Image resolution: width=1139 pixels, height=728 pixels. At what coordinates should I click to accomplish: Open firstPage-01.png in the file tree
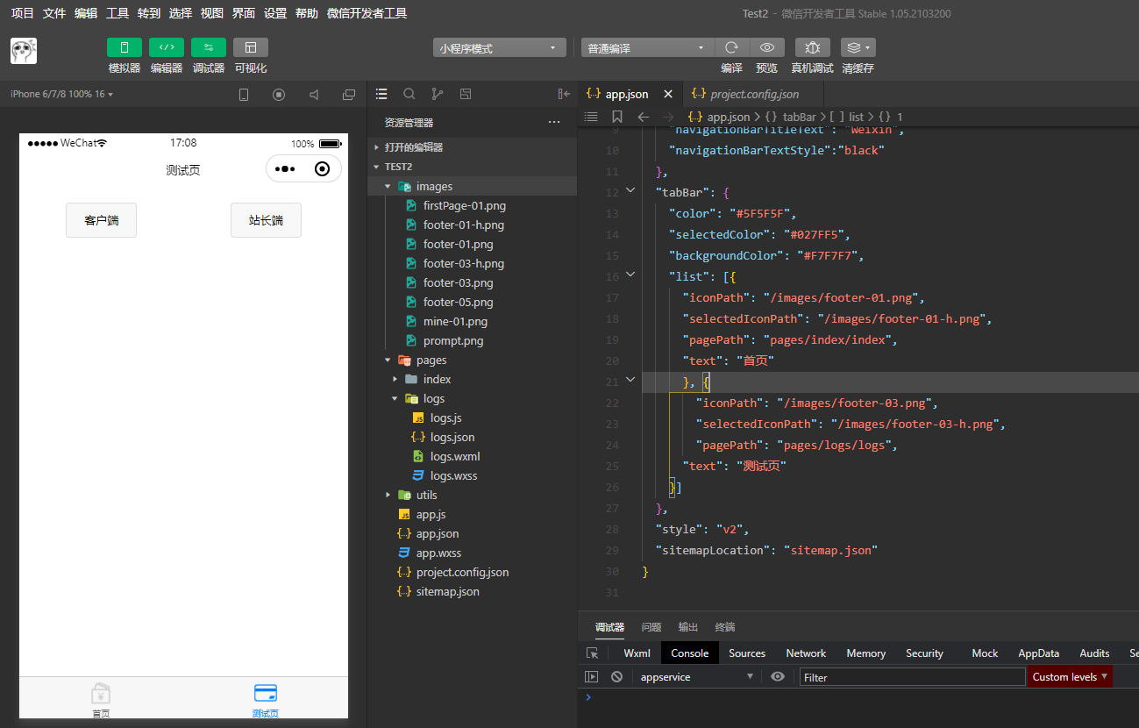point(464,205)
